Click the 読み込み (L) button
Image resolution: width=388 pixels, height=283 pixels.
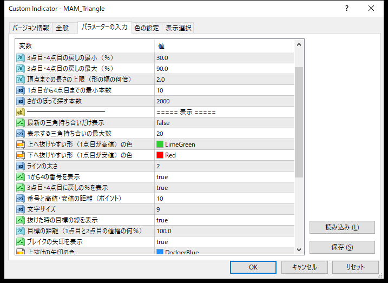coord(342,227)
